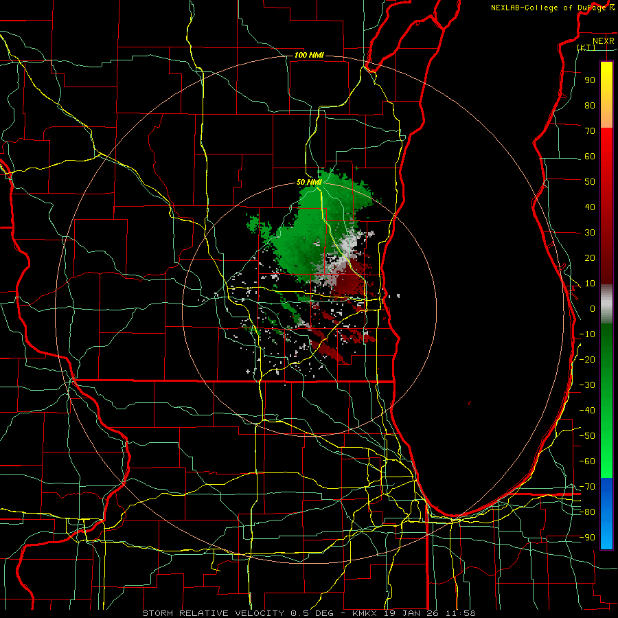Click the "-90" scale label

coord(587,538)
